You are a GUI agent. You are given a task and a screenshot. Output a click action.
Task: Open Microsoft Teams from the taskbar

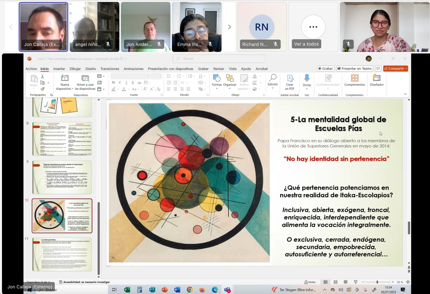click(x=227, y=290)
